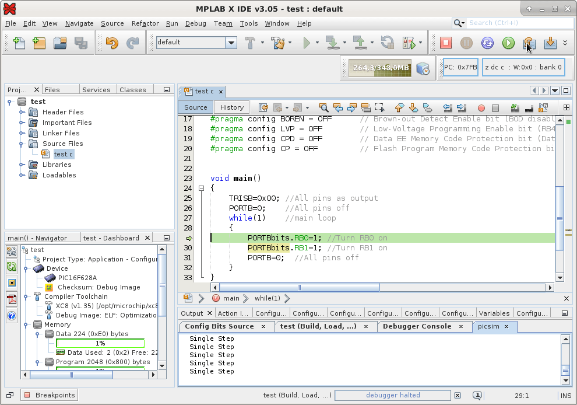Click the Run Project play icon

coord(307,43)
